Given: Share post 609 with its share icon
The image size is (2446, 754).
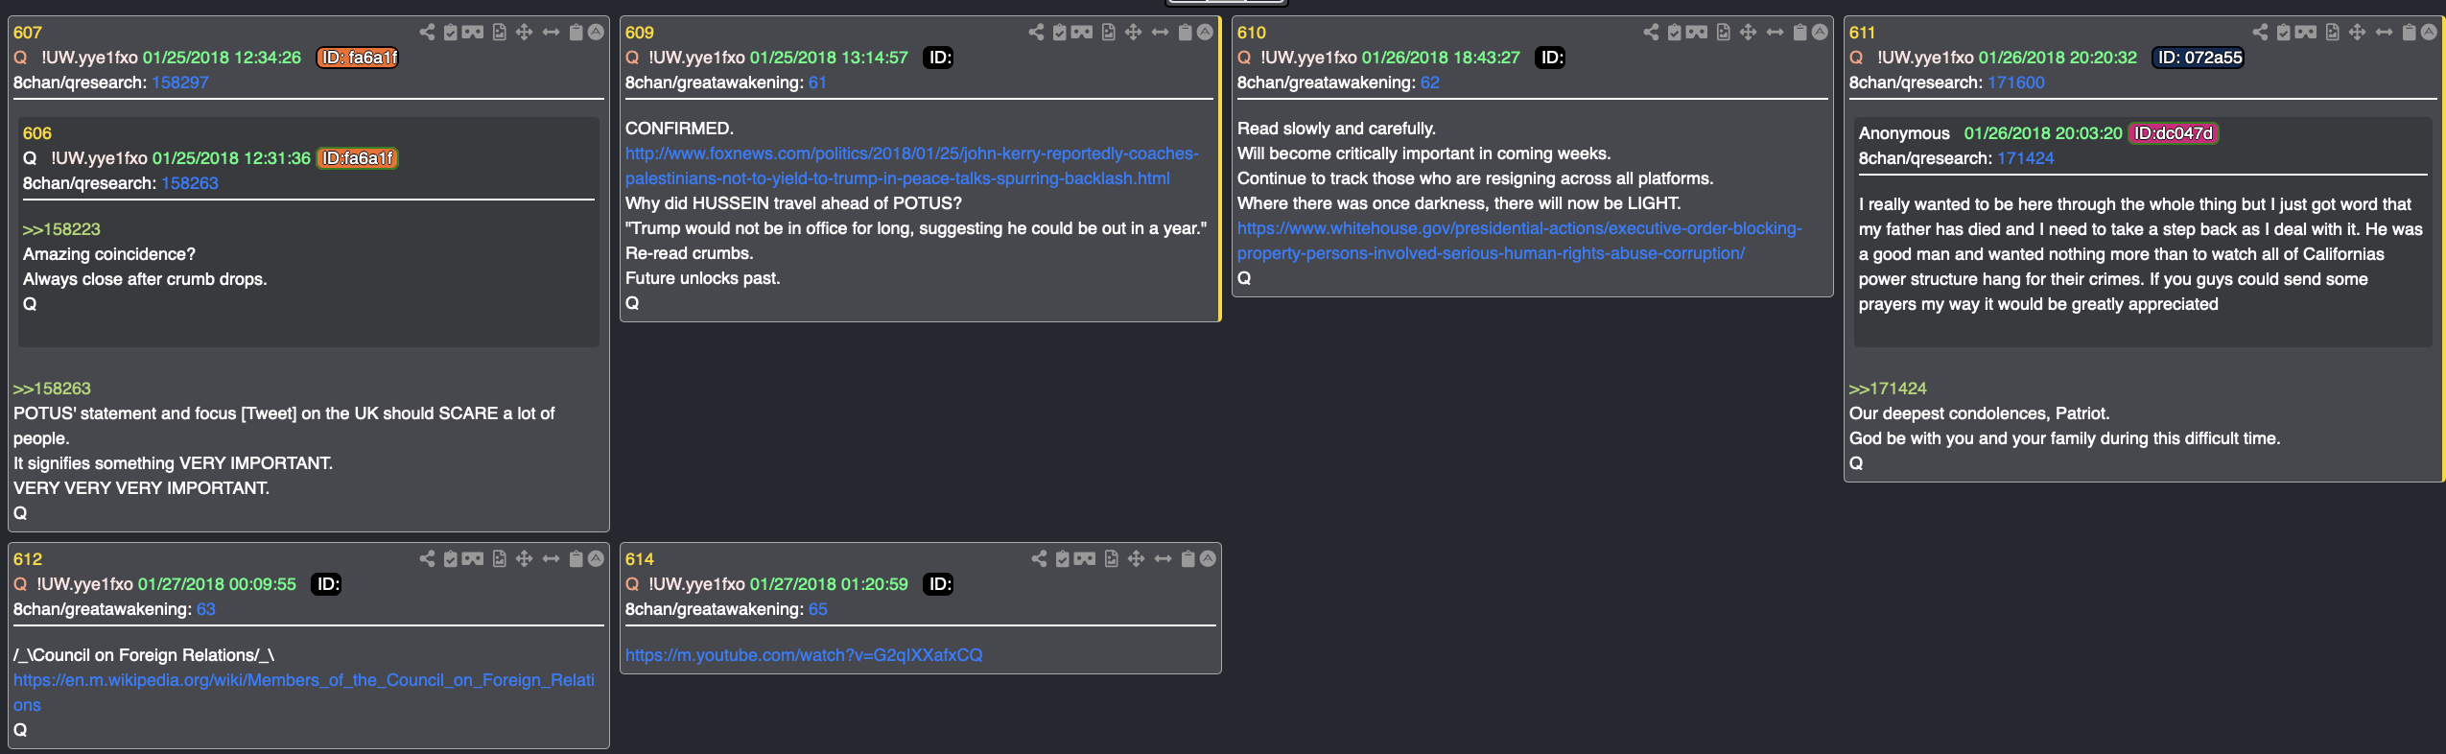Looking at the screenshot, I should point(1036,32).
